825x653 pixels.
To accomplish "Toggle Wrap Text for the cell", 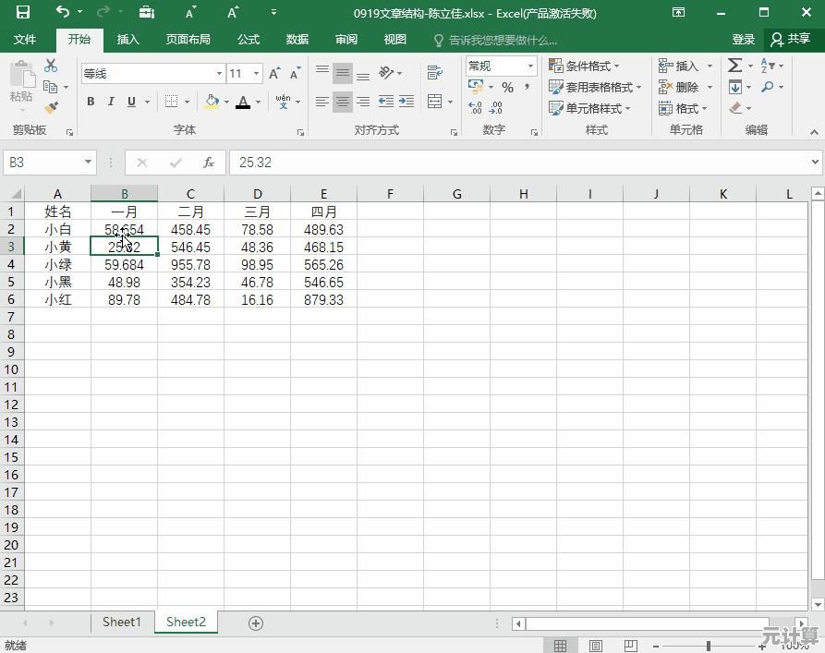I will (x=434, y=73).
